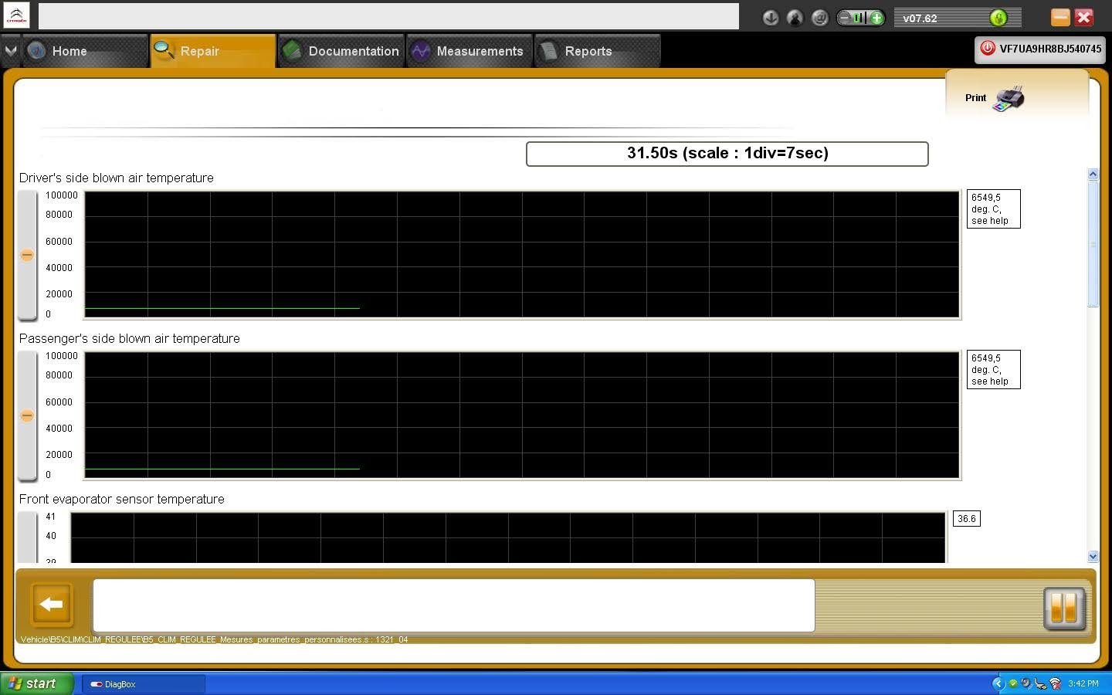The height and width of the screenshot is (695, 1112).
Task: Click the Citroën logo icon
Action: click(16, 15)
